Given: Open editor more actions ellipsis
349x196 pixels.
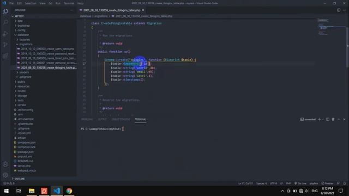Looking at the screenshot, I should (x=344, y=10).
